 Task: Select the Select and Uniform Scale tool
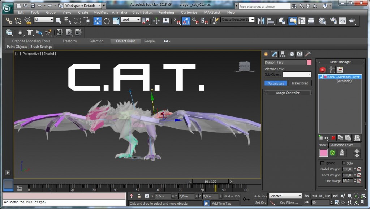point(116,21)
